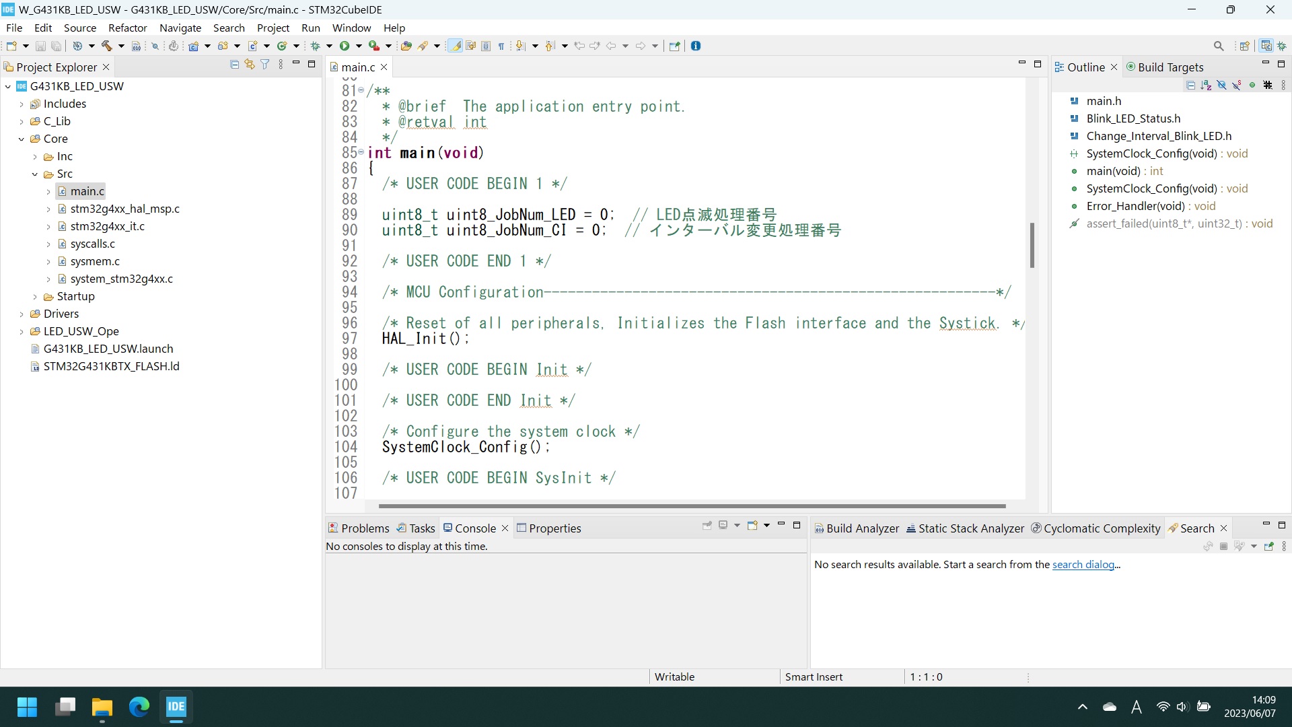Toggle maximize of the editor panel icon
The image size is (1292, 727).
pyautogui.click(x=1038, y=64)
